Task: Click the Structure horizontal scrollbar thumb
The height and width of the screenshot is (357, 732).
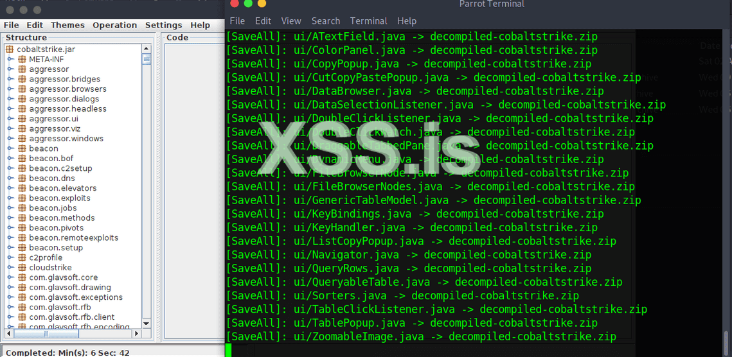Action: coord(45,334)
